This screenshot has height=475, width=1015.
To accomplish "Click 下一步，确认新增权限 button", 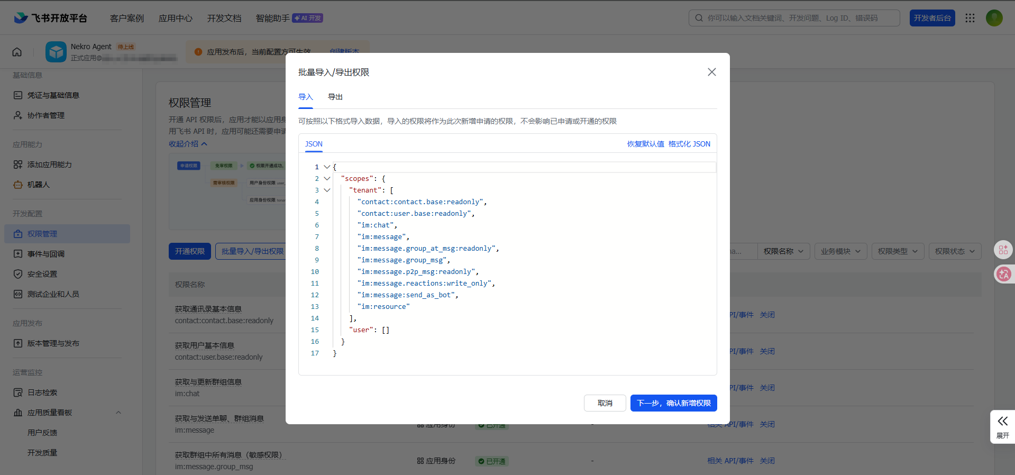I will (673, 403).
